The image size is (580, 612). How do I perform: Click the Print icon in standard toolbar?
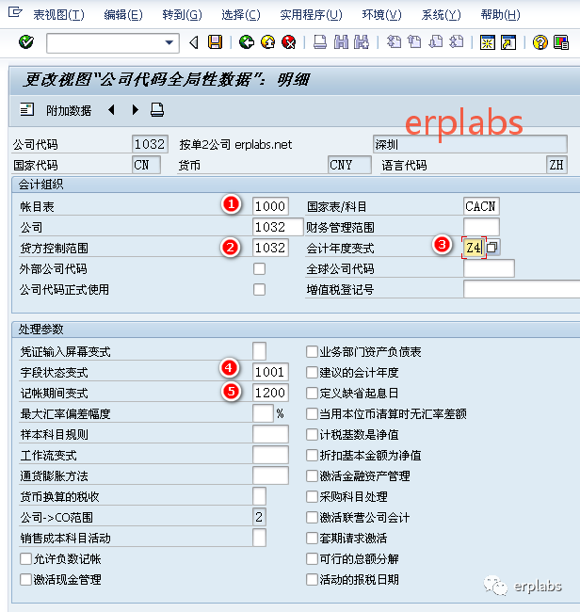click(x=320, y=42)
